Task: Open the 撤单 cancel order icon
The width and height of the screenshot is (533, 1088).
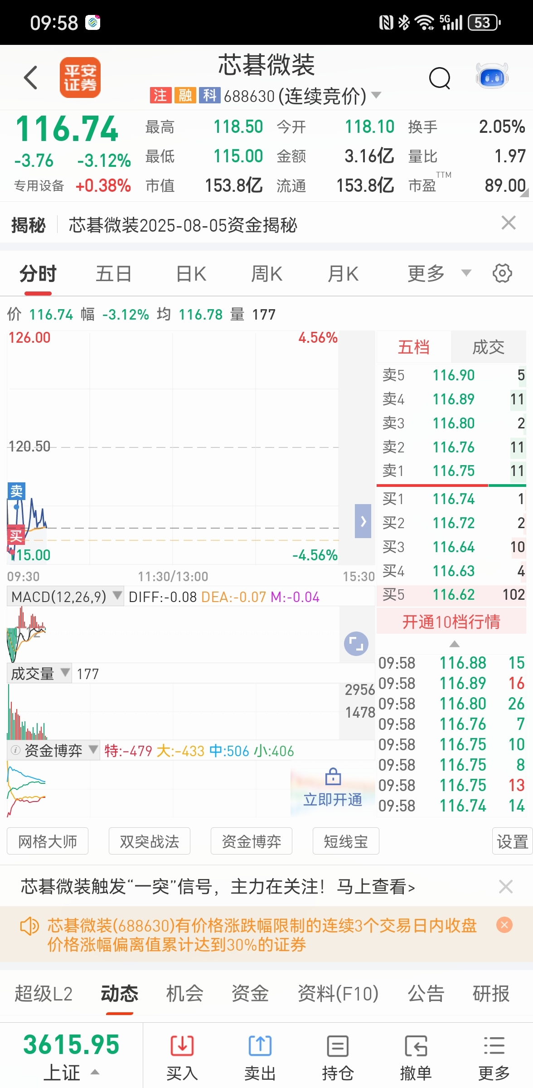Action: 416,1046
